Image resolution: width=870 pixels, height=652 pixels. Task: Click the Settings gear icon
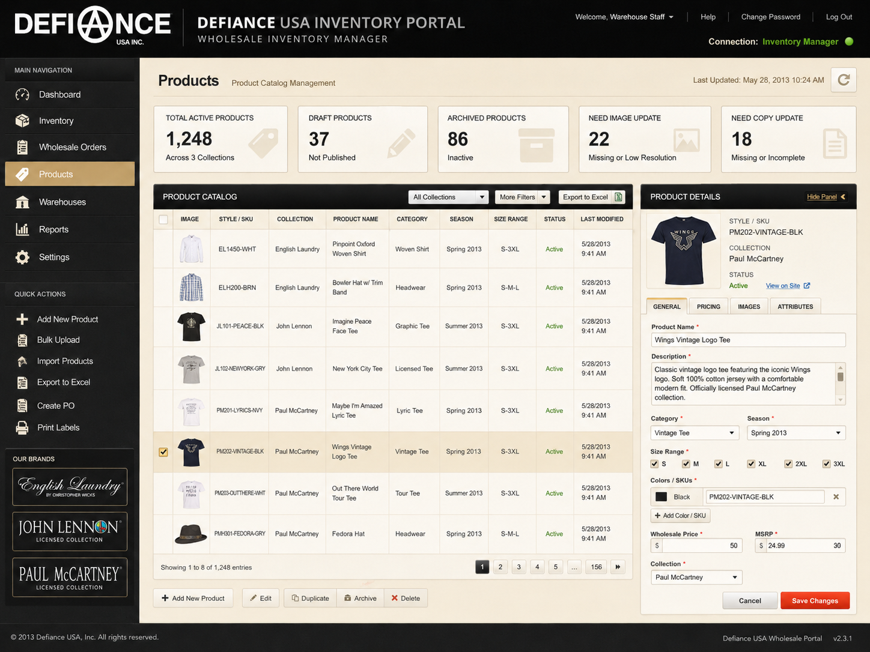22,257
